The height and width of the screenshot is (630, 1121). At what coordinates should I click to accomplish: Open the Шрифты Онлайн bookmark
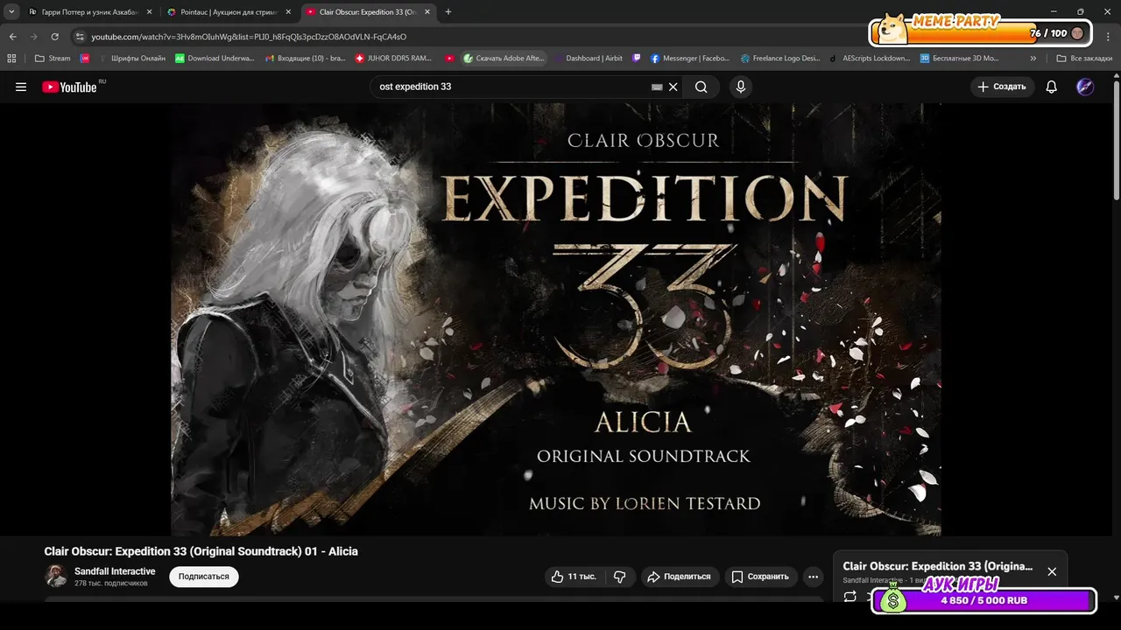tap(131, 59)
